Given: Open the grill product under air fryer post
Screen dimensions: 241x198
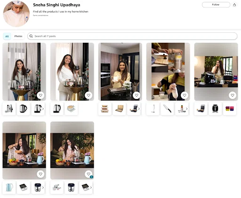Looking at the screenshot, I should (201, 108).
